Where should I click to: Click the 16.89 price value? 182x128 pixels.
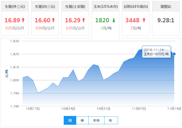pyautogui.click(x=12, y=20)
